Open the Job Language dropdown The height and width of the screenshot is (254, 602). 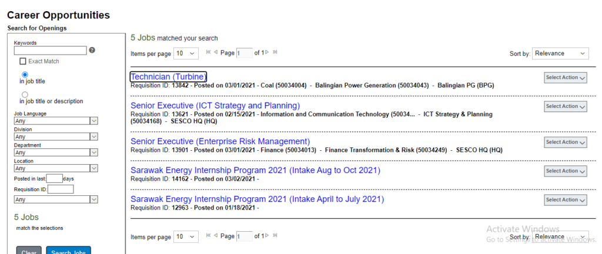[x=56, y=121]
